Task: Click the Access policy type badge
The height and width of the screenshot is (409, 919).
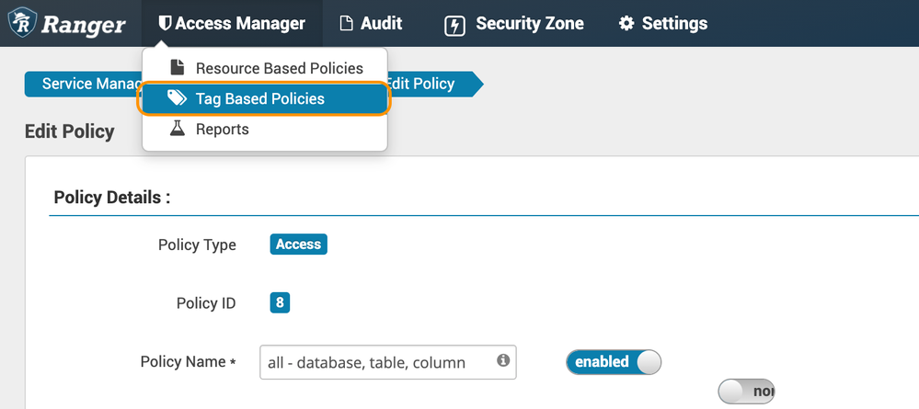Action: pyautogui.click(x=298, y=244)
